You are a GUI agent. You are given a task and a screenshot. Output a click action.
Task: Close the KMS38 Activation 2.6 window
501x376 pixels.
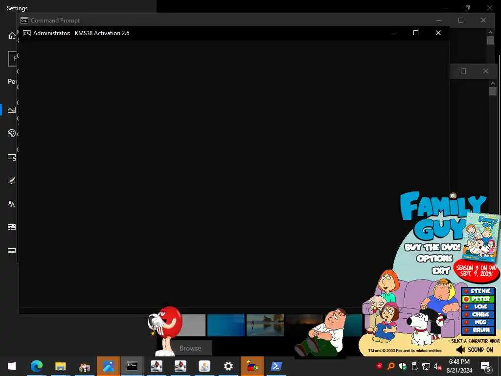pyautogui.click(x=438, y=33)
